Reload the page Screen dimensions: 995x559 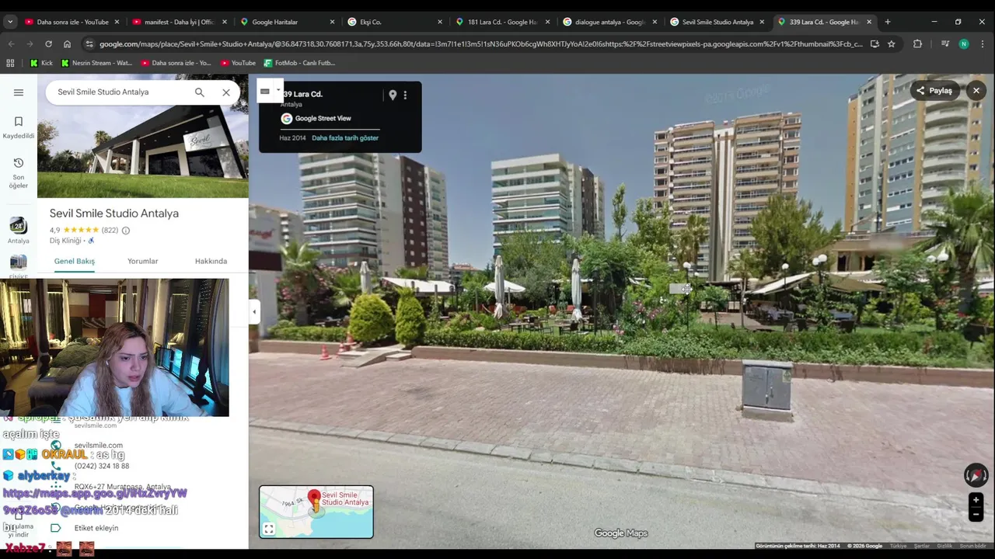[48, 44]
